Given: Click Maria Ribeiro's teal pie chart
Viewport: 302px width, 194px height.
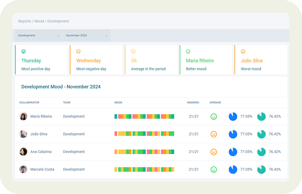Looking at the screenshot, I should coord(261,116).
